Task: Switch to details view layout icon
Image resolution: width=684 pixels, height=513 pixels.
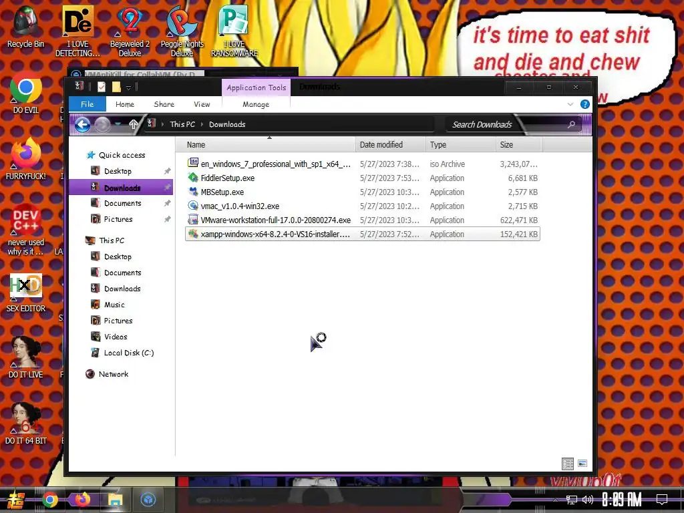Action: [x=568, y=464]
